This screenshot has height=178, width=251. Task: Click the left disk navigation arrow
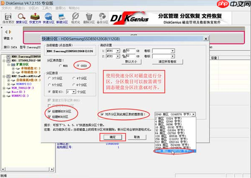pyautogui.click(x=6, y=32)
